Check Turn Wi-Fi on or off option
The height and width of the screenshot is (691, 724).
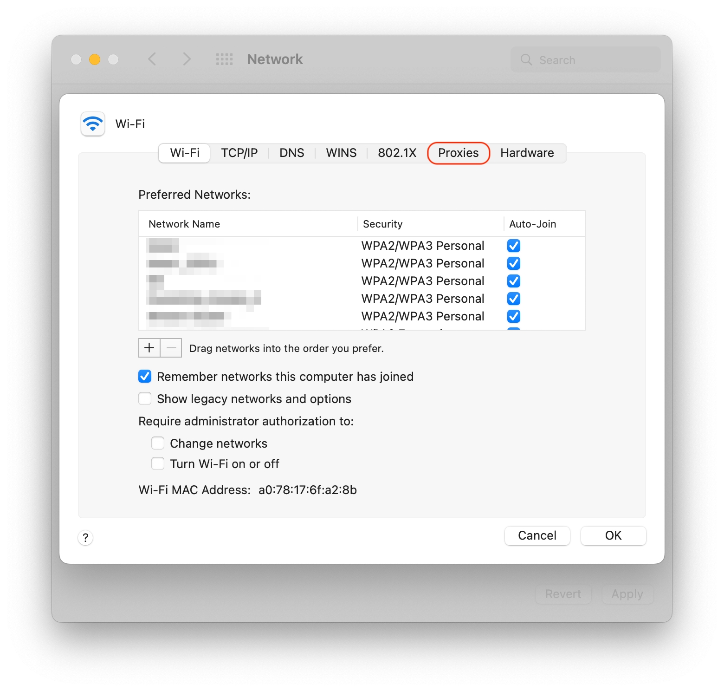click(158, 464)
